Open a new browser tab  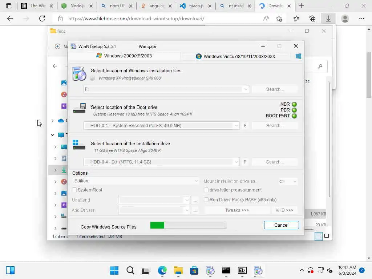[301, 6]
